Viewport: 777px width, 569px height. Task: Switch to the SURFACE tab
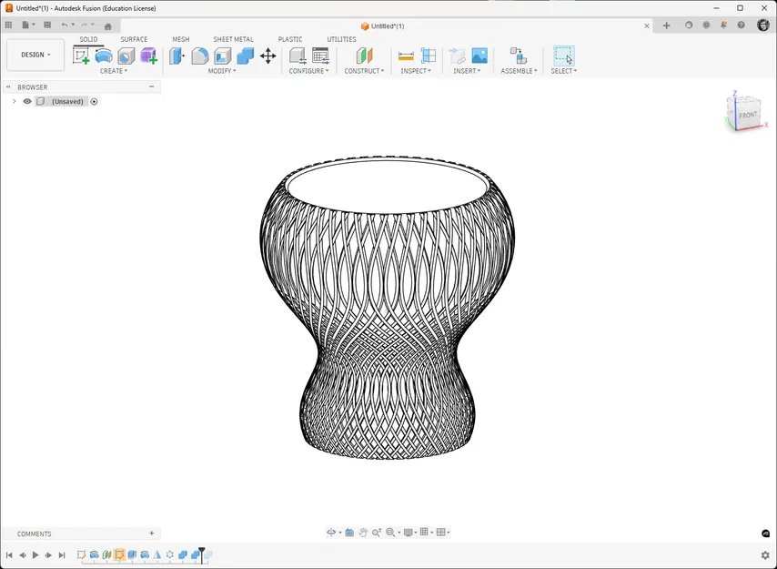pyautogui.click(x=134, y=39)
